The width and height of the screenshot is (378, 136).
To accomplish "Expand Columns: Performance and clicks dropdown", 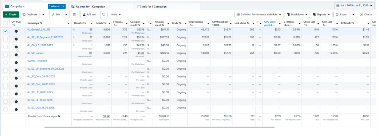I will click(258, 15).
